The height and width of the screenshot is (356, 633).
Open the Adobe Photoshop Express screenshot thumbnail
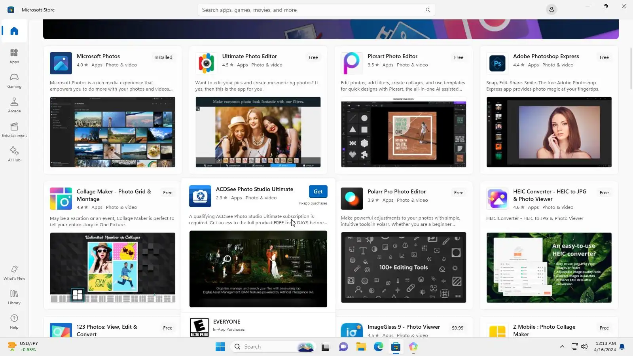(549, 132)
